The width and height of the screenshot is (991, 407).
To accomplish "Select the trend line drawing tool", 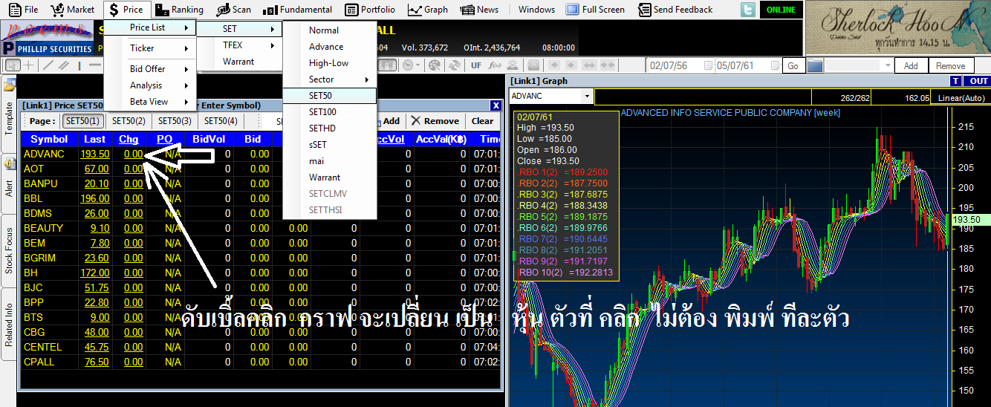I will coord(48,65).
